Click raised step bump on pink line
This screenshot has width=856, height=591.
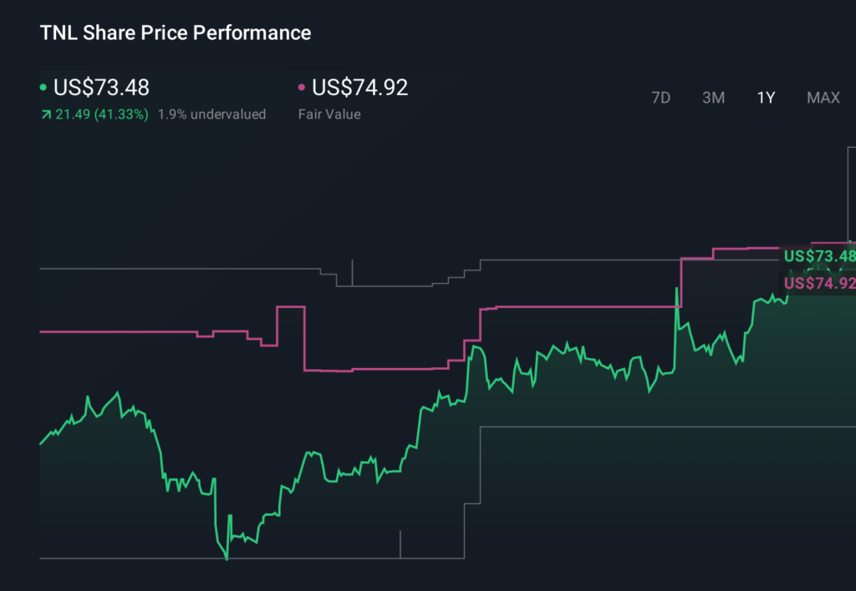(291, 308)
